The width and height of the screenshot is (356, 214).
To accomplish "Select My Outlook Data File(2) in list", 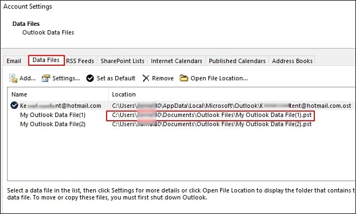I will 52,124.
